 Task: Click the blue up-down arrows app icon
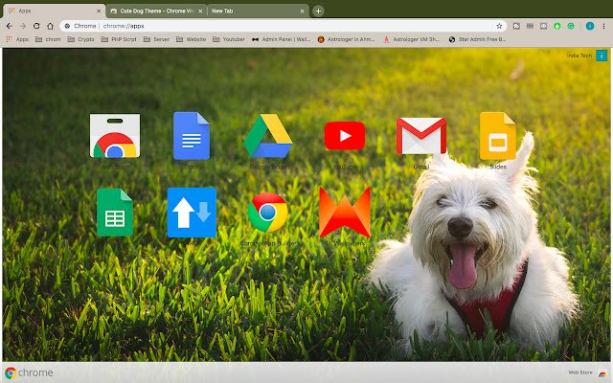[191, 212]
